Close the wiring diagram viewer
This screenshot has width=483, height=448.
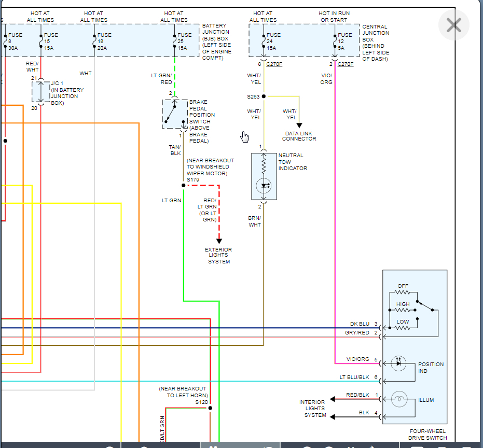(454, 25)
